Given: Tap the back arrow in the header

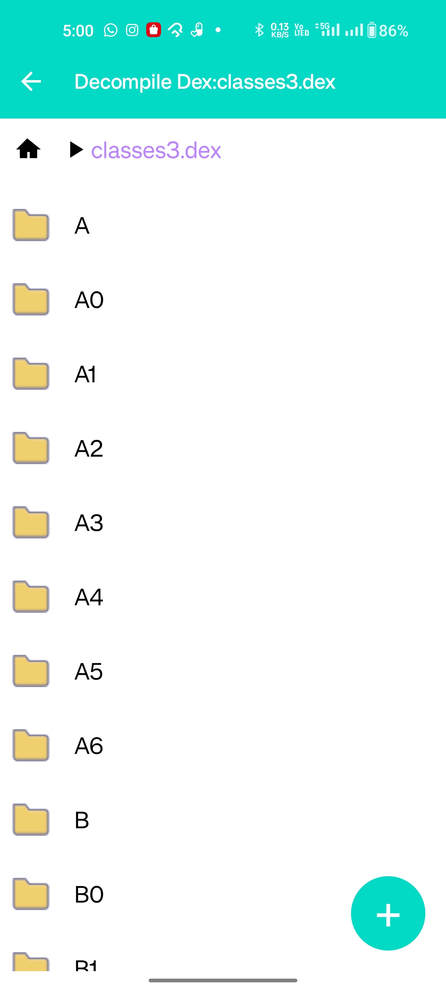Looking at the screenshot, I should tap(31, 81).
